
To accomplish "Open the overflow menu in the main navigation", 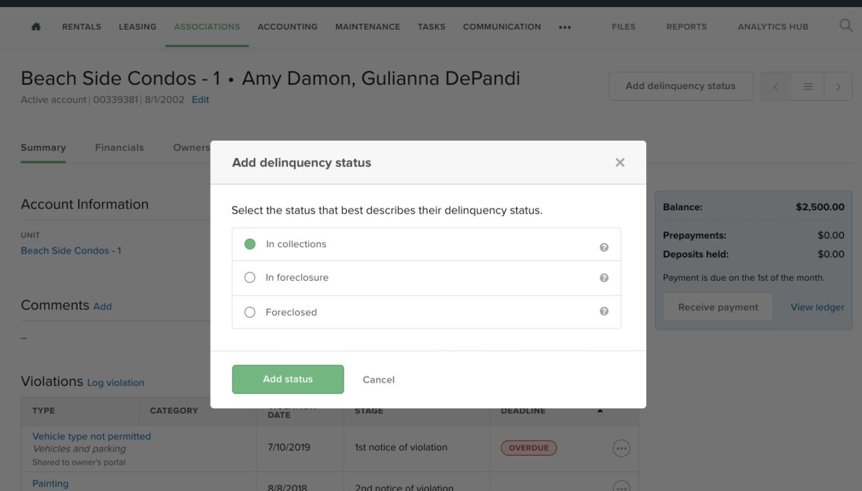I will [564, 26].
